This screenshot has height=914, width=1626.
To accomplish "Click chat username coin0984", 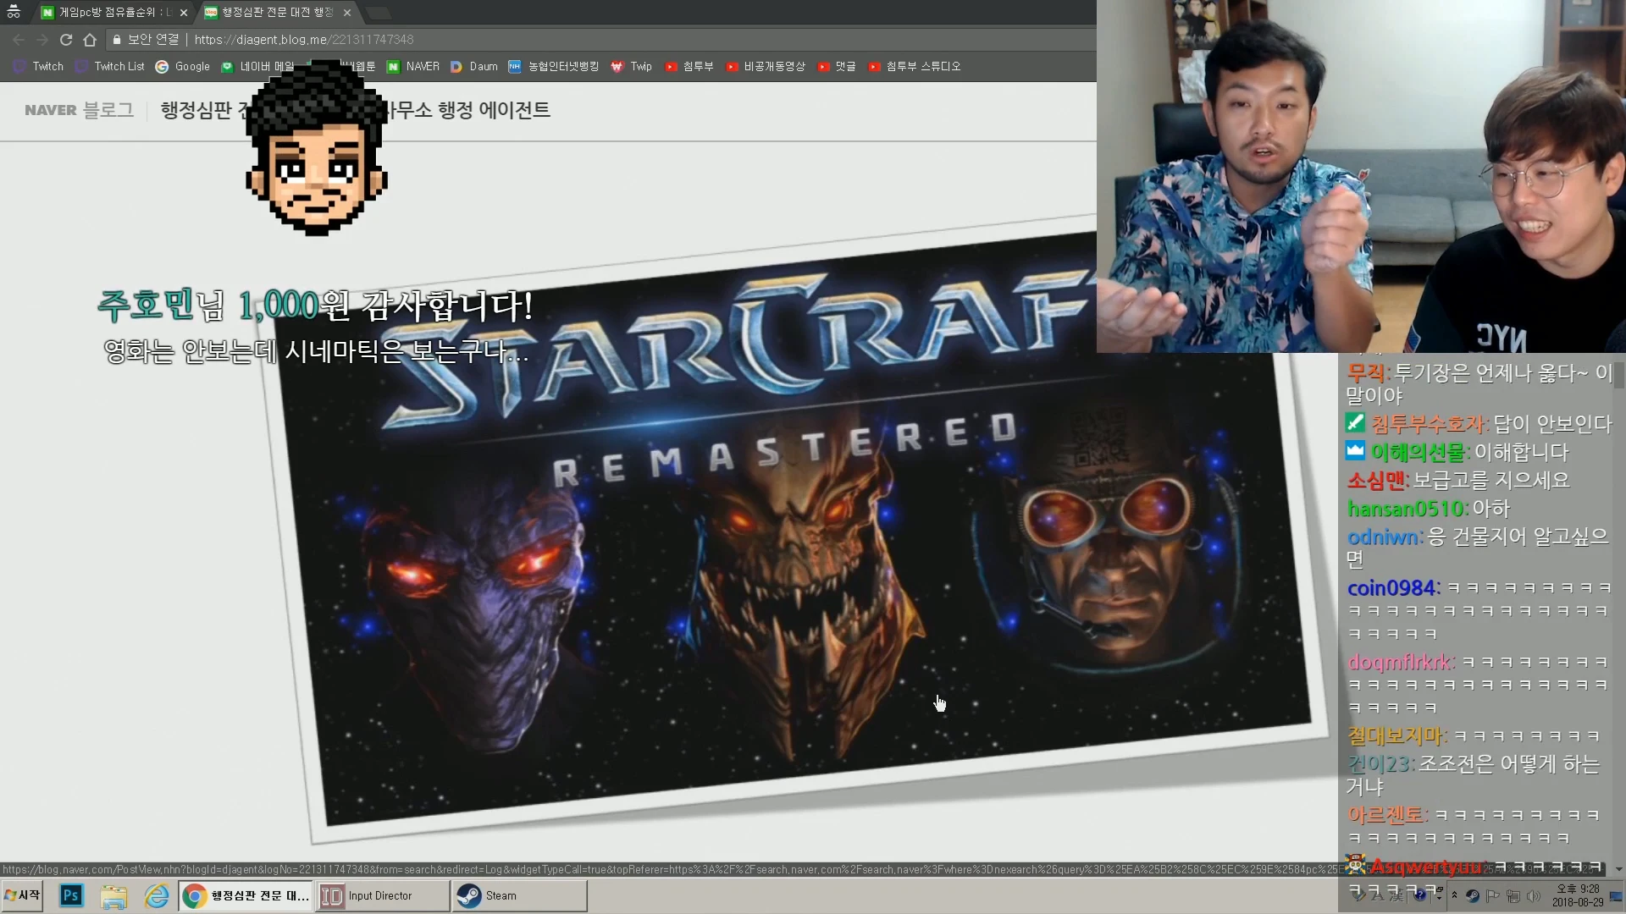I will pyautogui.click(x=1392, y=588).
